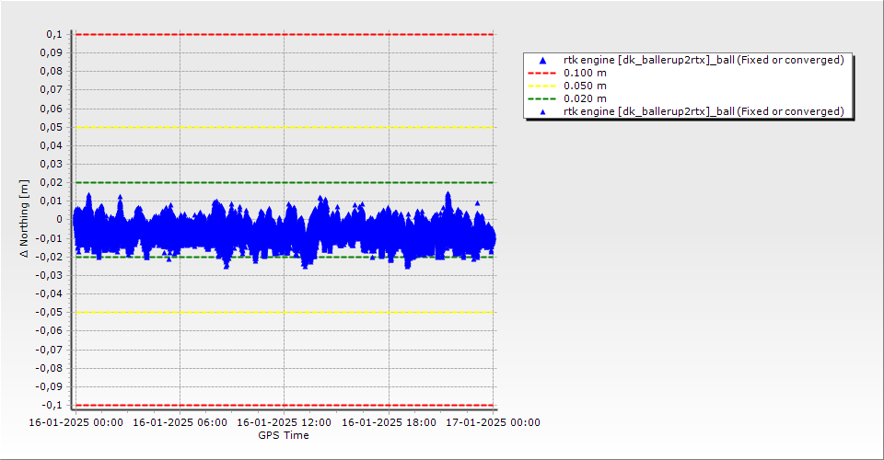Click the yellow dashed line at -0,05 level
Viewport: 884px width, 460px height.
[285, 313]
